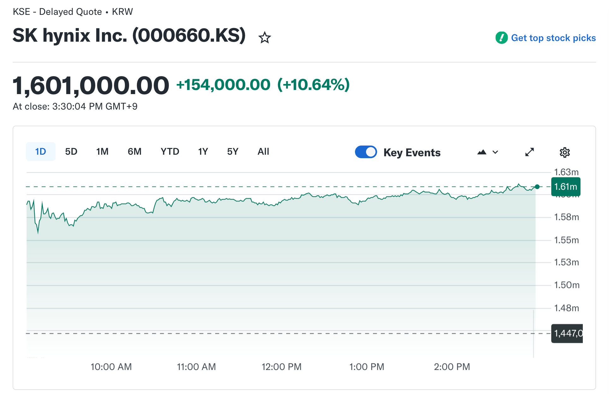The image size is (609, 394).
Task: Click the 1,447,0 previous close tag
Action: (x=567, y=333)
